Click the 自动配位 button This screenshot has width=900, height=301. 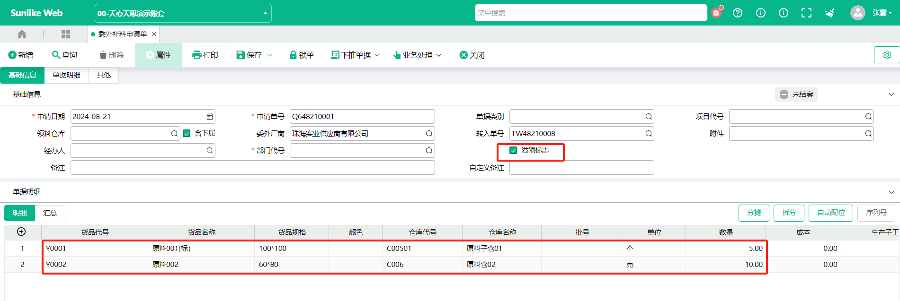830,213
